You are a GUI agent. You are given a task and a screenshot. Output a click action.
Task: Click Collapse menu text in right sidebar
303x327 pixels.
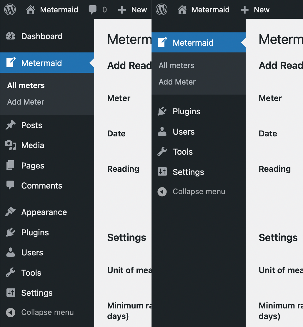click(x=199, y=191)
